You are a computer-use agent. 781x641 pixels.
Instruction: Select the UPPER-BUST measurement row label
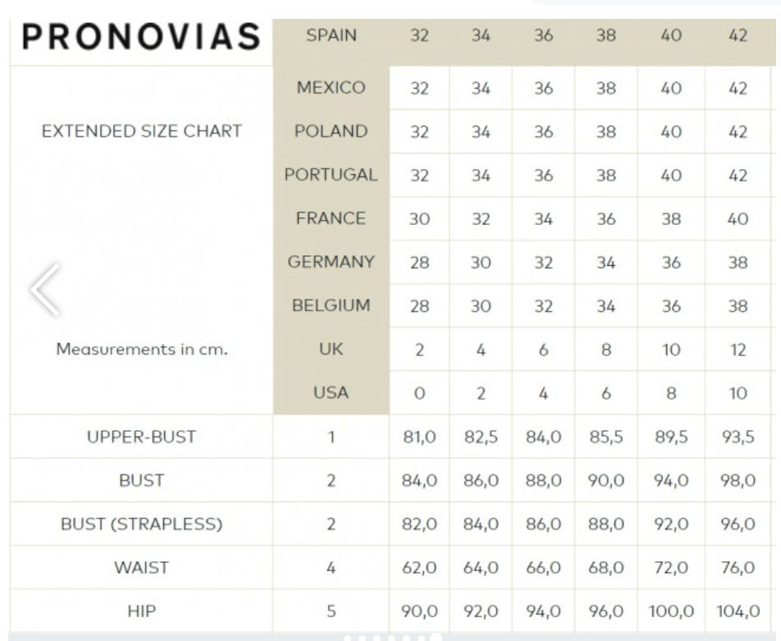pyautogui.click(x=141, y=437)
